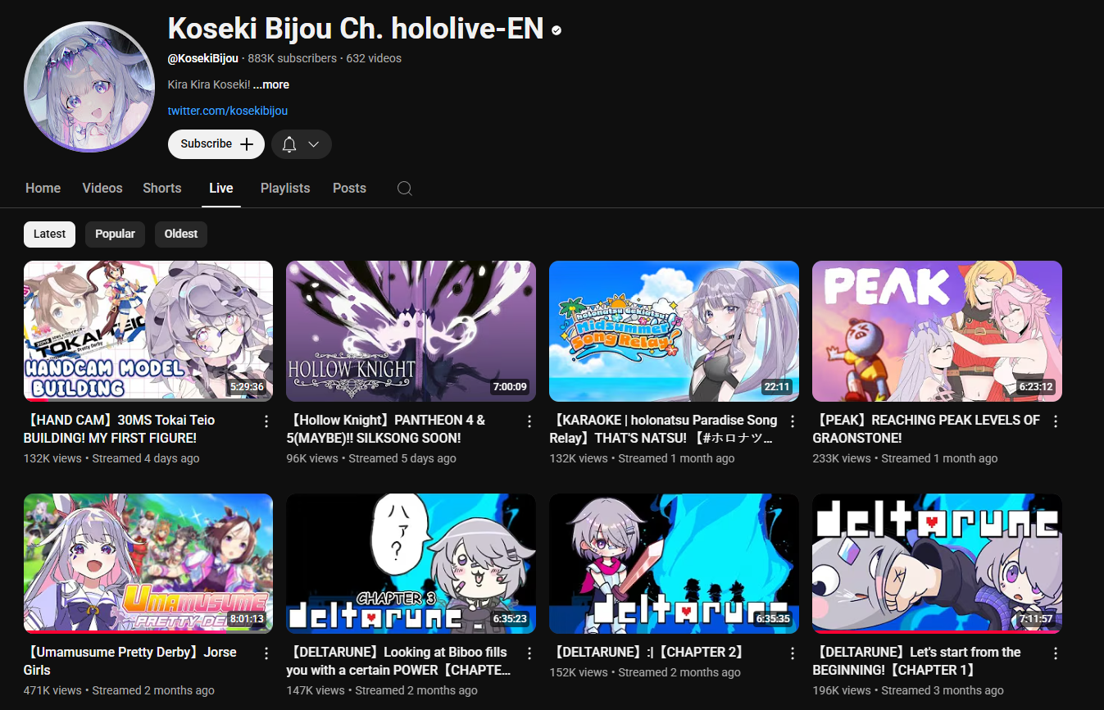1104x710 pixels.
Task: Open three-dot menu for DELTARUNE Chapter 1
Action: 1056,653
